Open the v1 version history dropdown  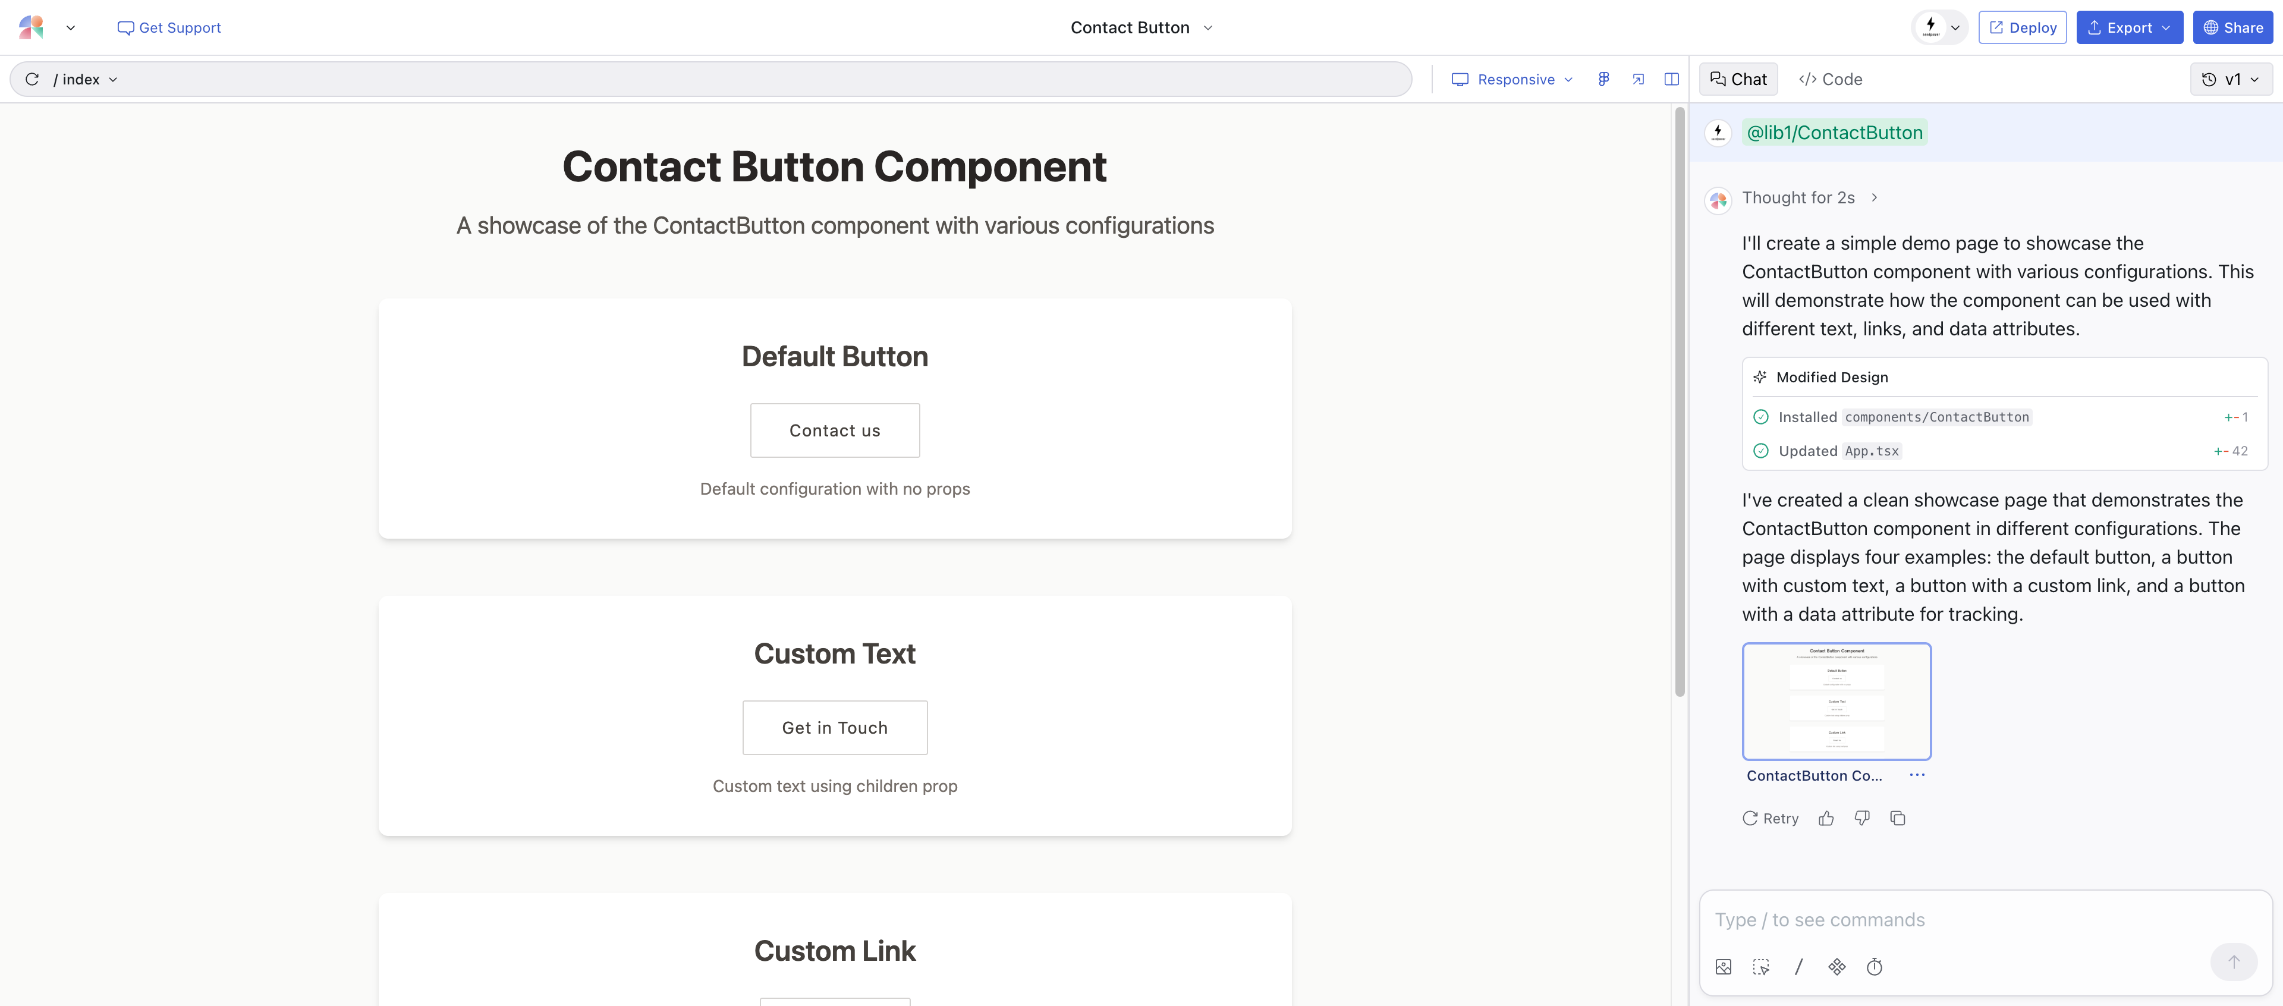[2231, 79]
